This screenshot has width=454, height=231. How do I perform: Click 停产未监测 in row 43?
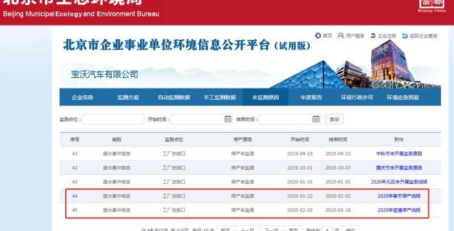coord(242,182)
